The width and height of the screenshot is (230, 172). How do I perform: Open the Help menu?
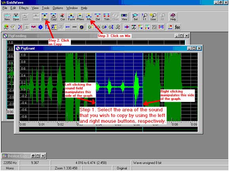84,8
